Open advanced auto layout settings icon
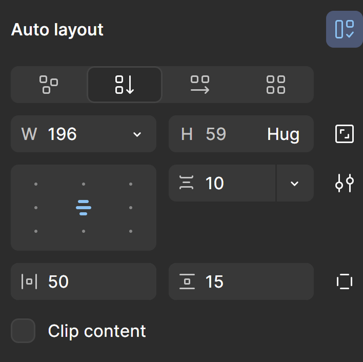The image size is (363, 362). [x=345, y=183]
